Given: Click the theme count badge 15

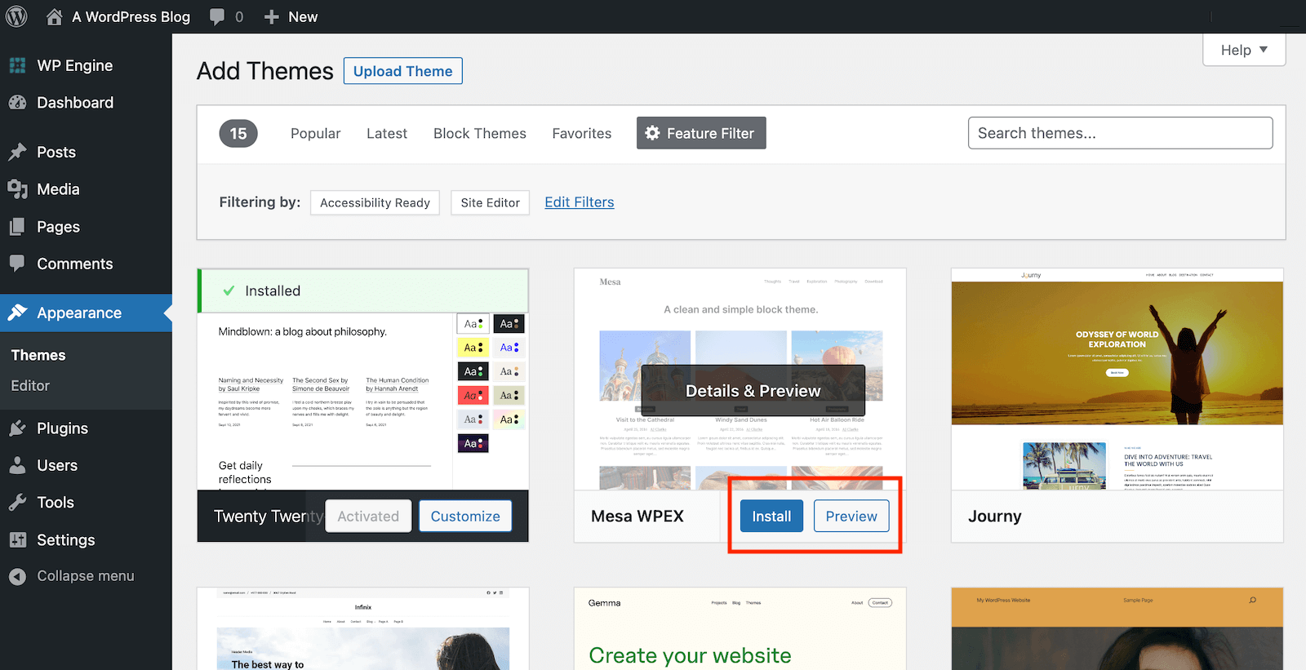Looking at the screenshot, I should [x=238, y=133].
